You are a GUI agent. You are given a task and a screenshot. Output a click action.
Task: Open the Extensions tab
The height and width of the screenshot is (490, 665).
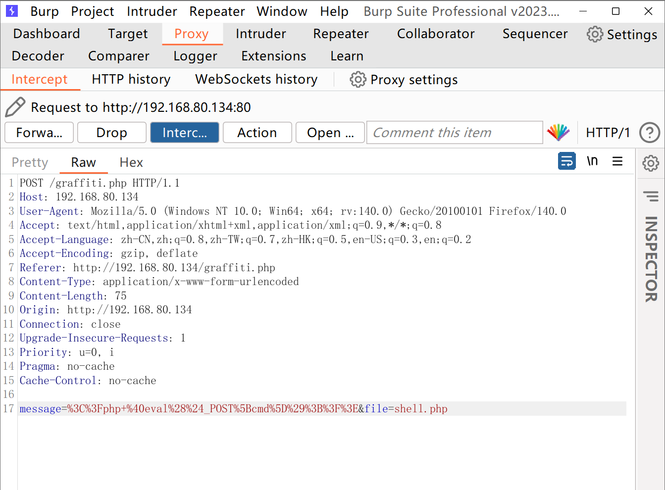click(274, 56)
